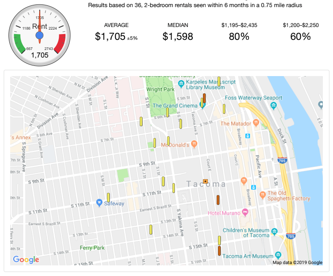Click The Matador restaurant pin
Viewport: 333px width, 276px height.
pyautogui.click(x=256, y=123)
